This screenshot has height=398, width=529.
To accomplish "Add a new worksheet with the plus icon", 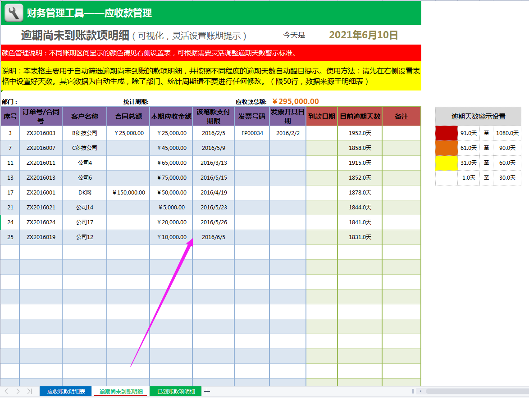I will click(207, 392).
